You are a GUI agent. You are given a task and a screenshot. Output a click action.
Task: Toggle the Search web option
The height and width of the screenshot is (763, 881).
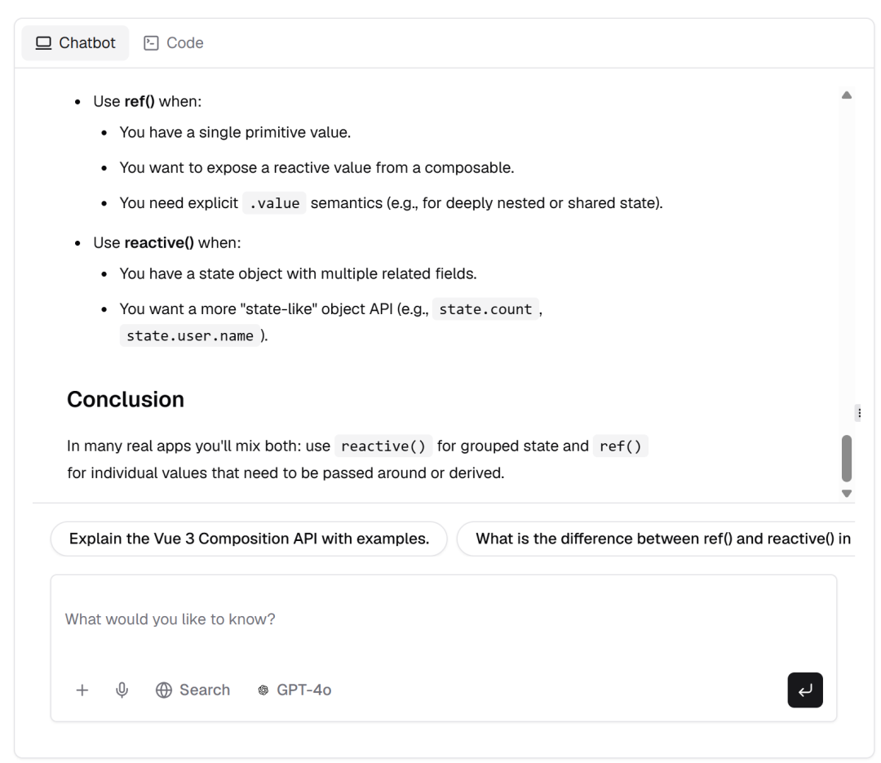193,690
